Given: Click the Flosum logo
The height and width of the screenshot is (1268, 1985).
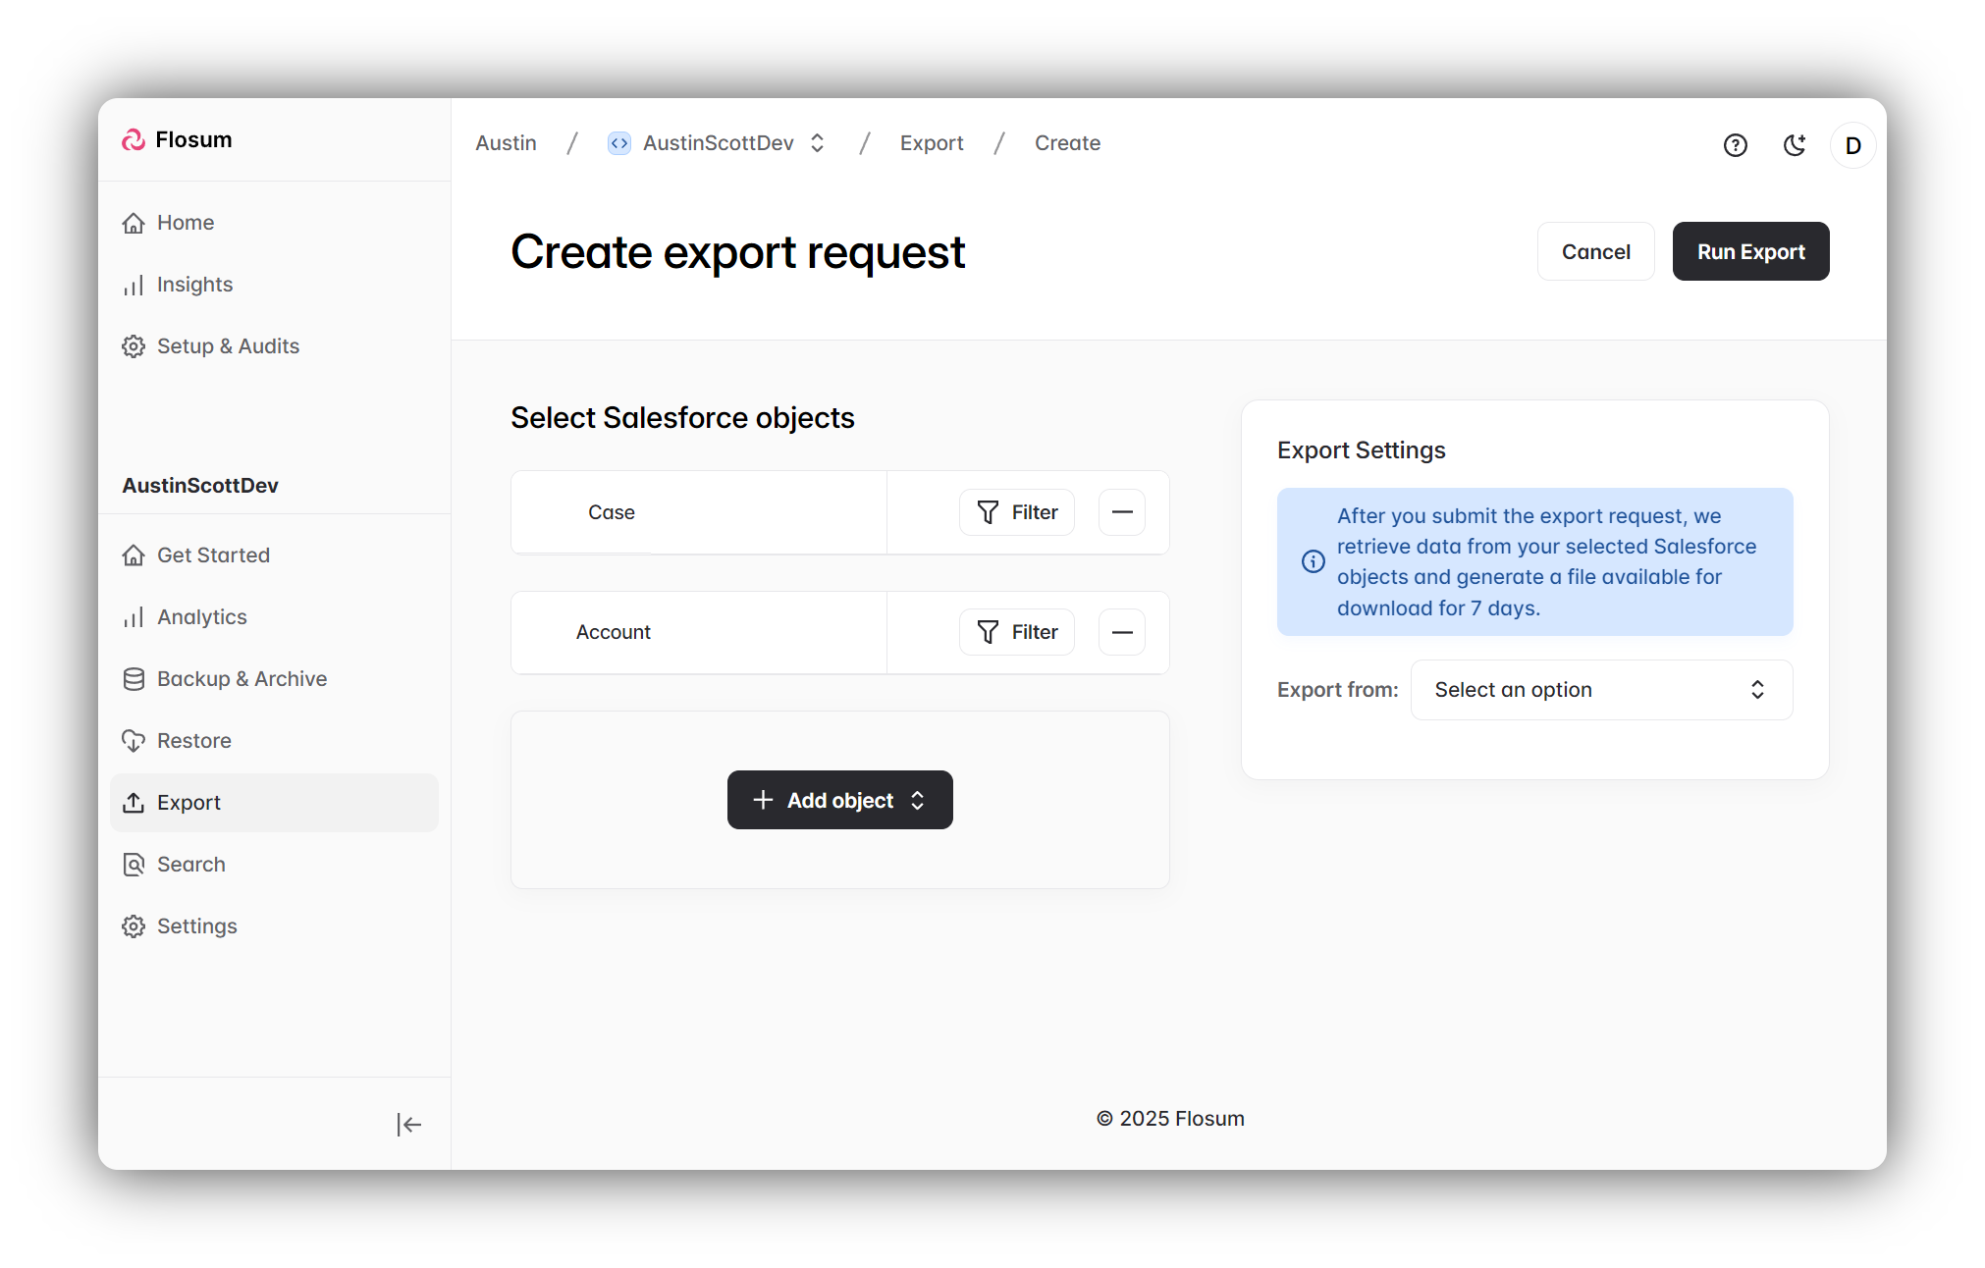Looking at the screenshot, I should point(178,139).
